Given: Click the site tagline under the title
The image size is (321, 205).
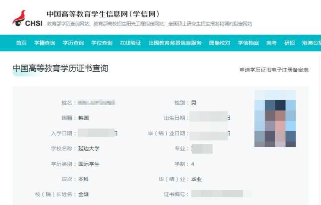Looking at the screenshot, I should pyautogui.click(x=149, y=24).
